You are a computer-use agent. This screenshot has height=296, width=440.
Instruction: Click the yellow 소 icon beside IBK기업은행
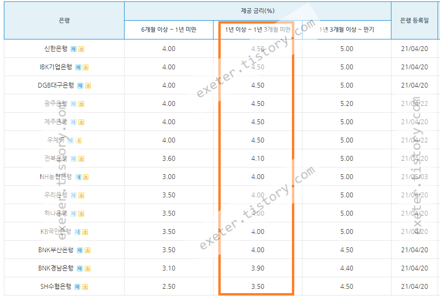(86, 67)
